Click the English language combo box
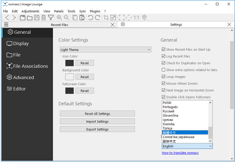 click(x=187, y=146)
